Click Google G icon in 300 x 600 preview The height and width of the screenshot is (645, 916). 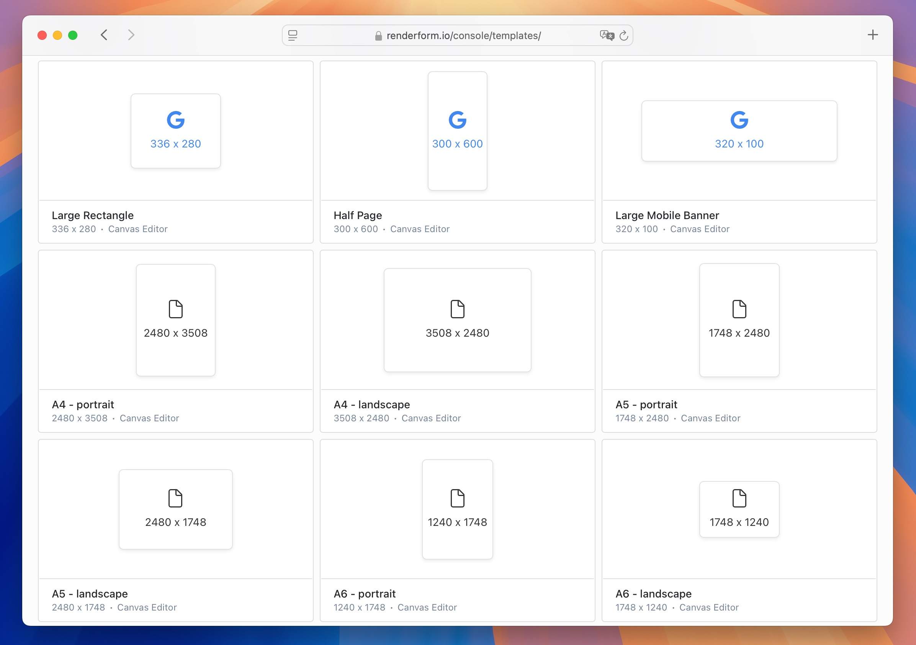[x=457, y=120]
